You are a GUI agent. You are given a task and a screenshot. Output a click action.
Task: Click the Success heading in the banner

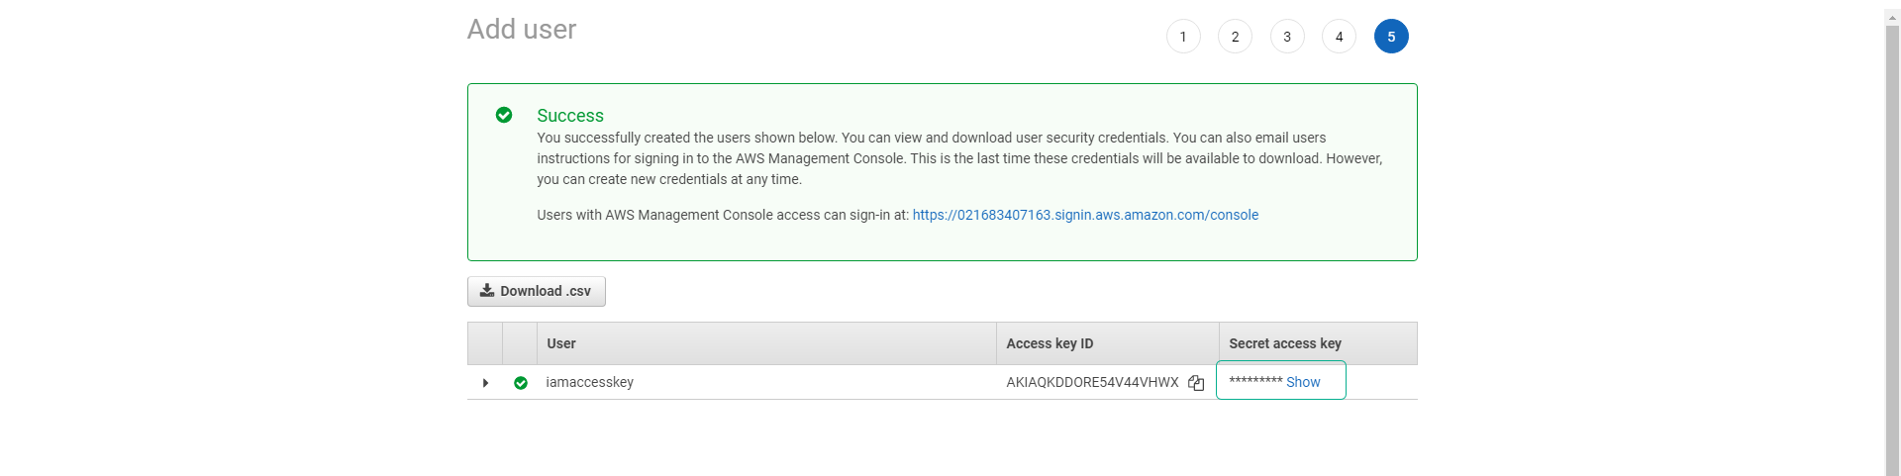click(x=570, y=116)
